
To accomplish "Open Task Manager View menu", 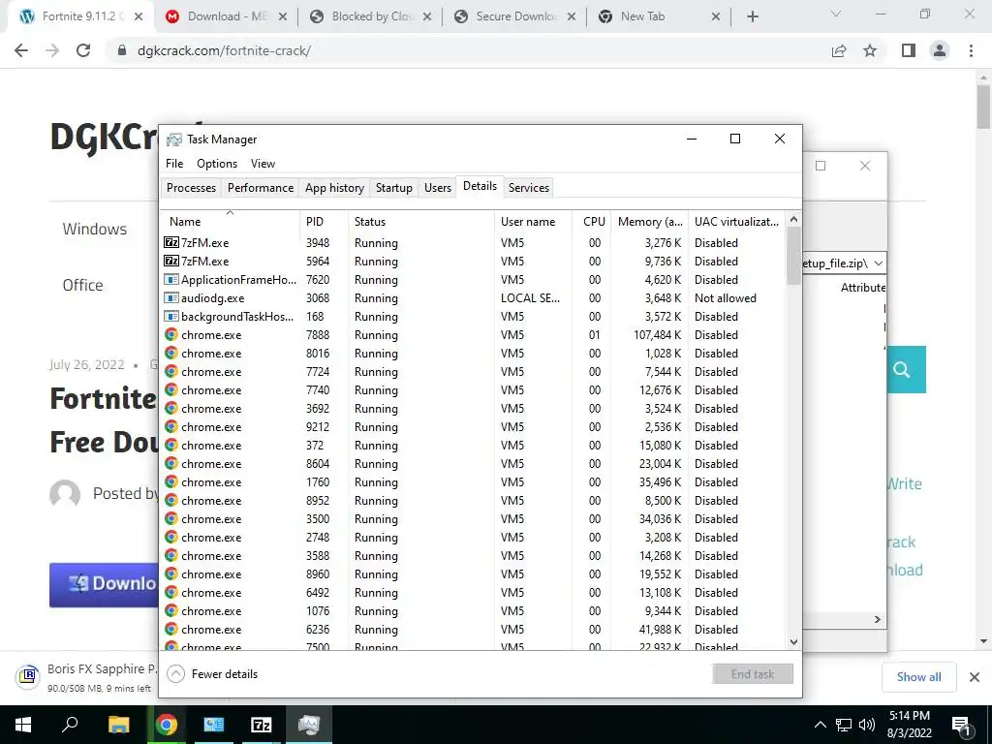I will coord(263,163).
